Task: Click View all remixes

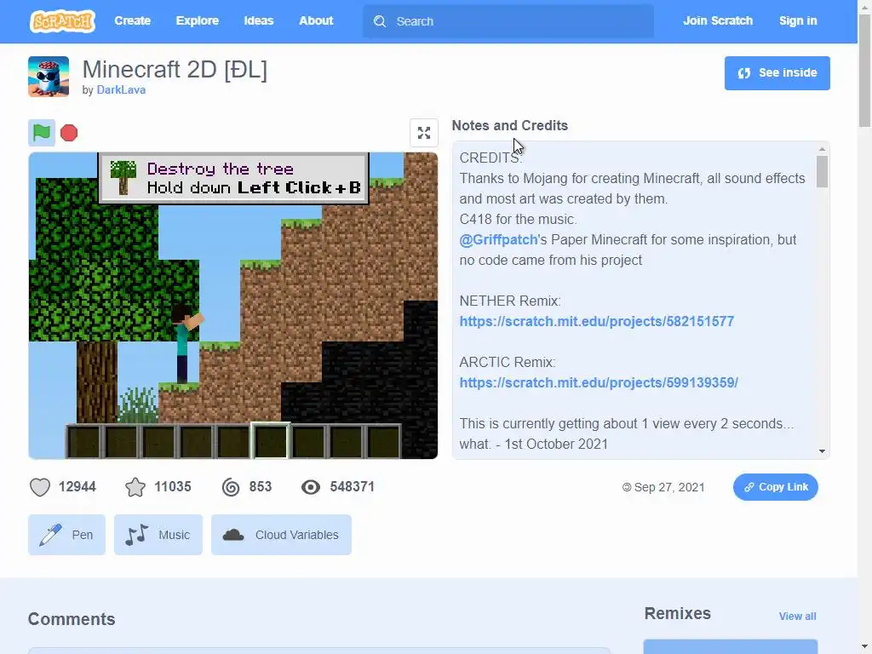Action: pyautogui.click(x=797, y=617)
